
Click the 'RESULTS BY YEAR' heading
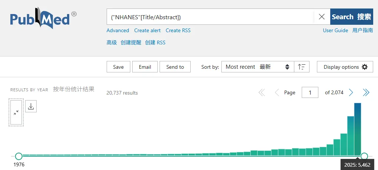(29, 90)
